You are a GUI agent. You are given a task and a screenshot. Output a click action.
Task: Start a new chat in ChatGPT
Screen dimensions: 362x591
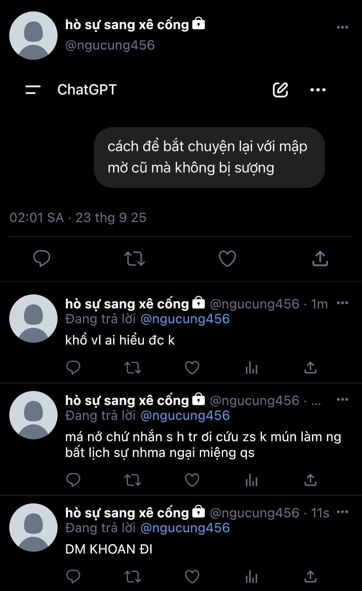tap(280, 90)
